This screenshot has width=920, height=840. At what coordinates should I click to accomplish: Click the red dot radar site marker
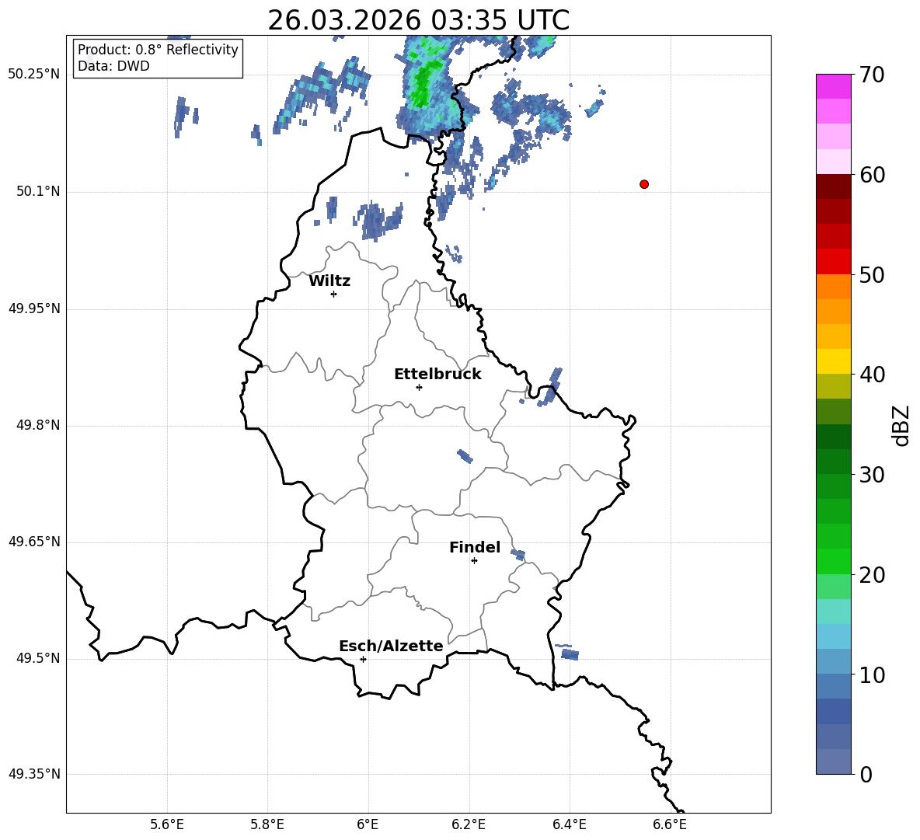click(644, 184)
